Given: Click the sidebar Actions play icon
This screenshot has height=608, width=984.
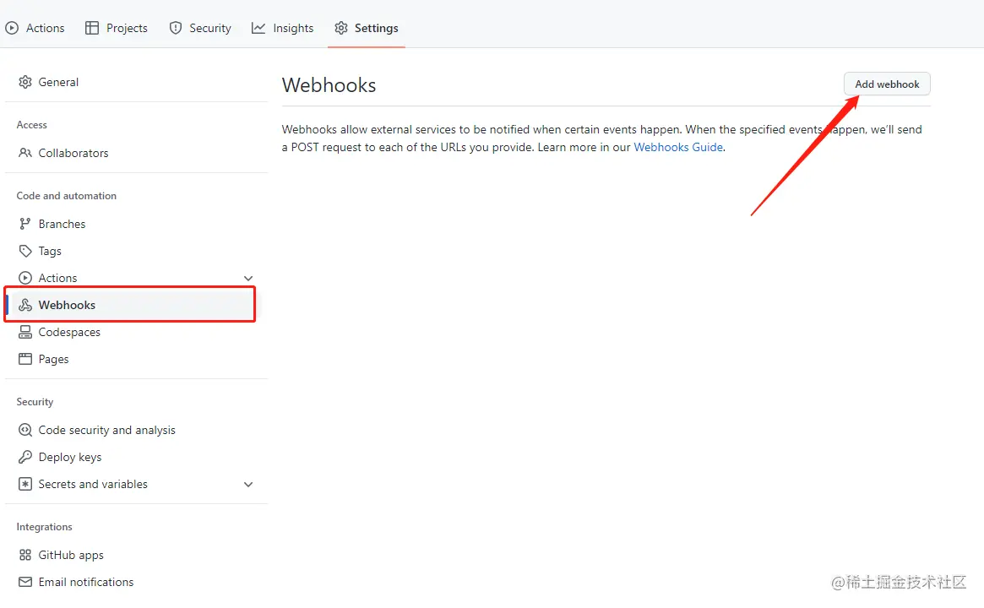Looking at the screenshot, I should [x=25, y=278].
